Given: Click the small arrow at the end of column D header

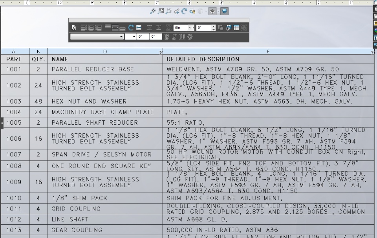Looking at the screenshot, I should (161, 53).
